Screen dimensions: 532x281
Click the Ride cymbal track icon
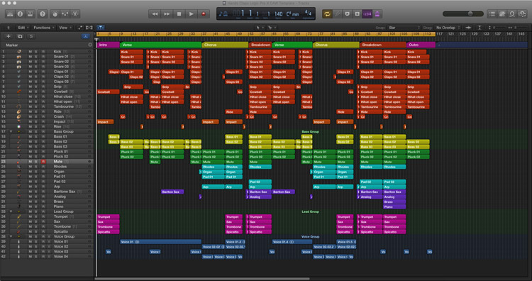[x=19, y=111]
